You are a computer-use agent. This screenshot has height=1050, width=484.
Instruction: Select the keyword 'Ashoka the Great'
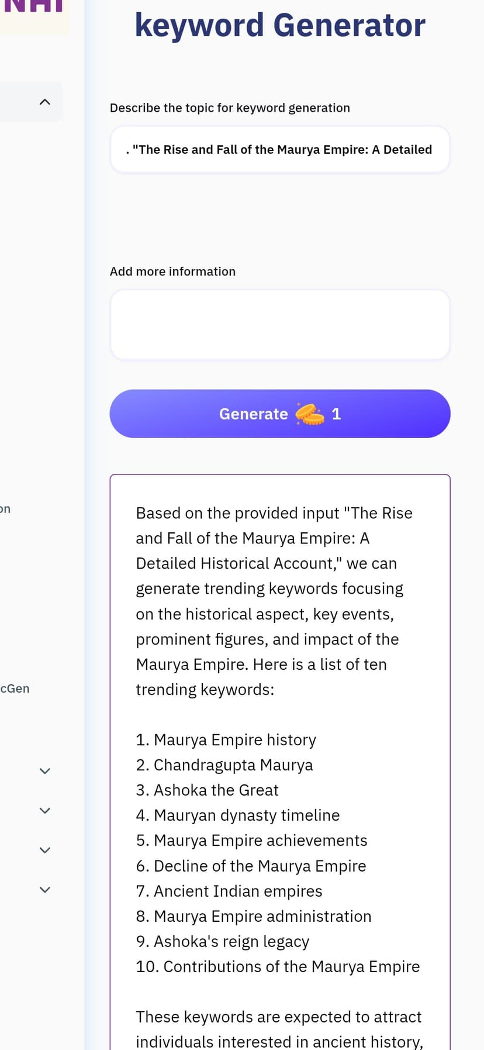coord(216,790)
